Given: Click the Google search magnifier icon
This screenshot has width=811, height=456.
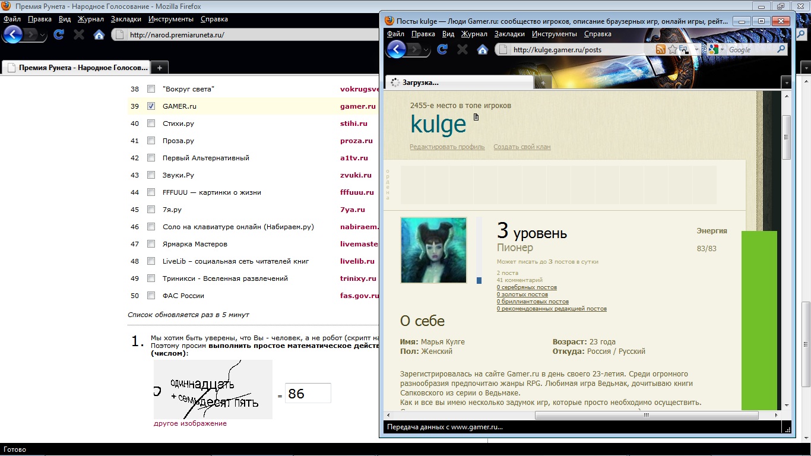Looking at the screenshot, I should point(781,50).
